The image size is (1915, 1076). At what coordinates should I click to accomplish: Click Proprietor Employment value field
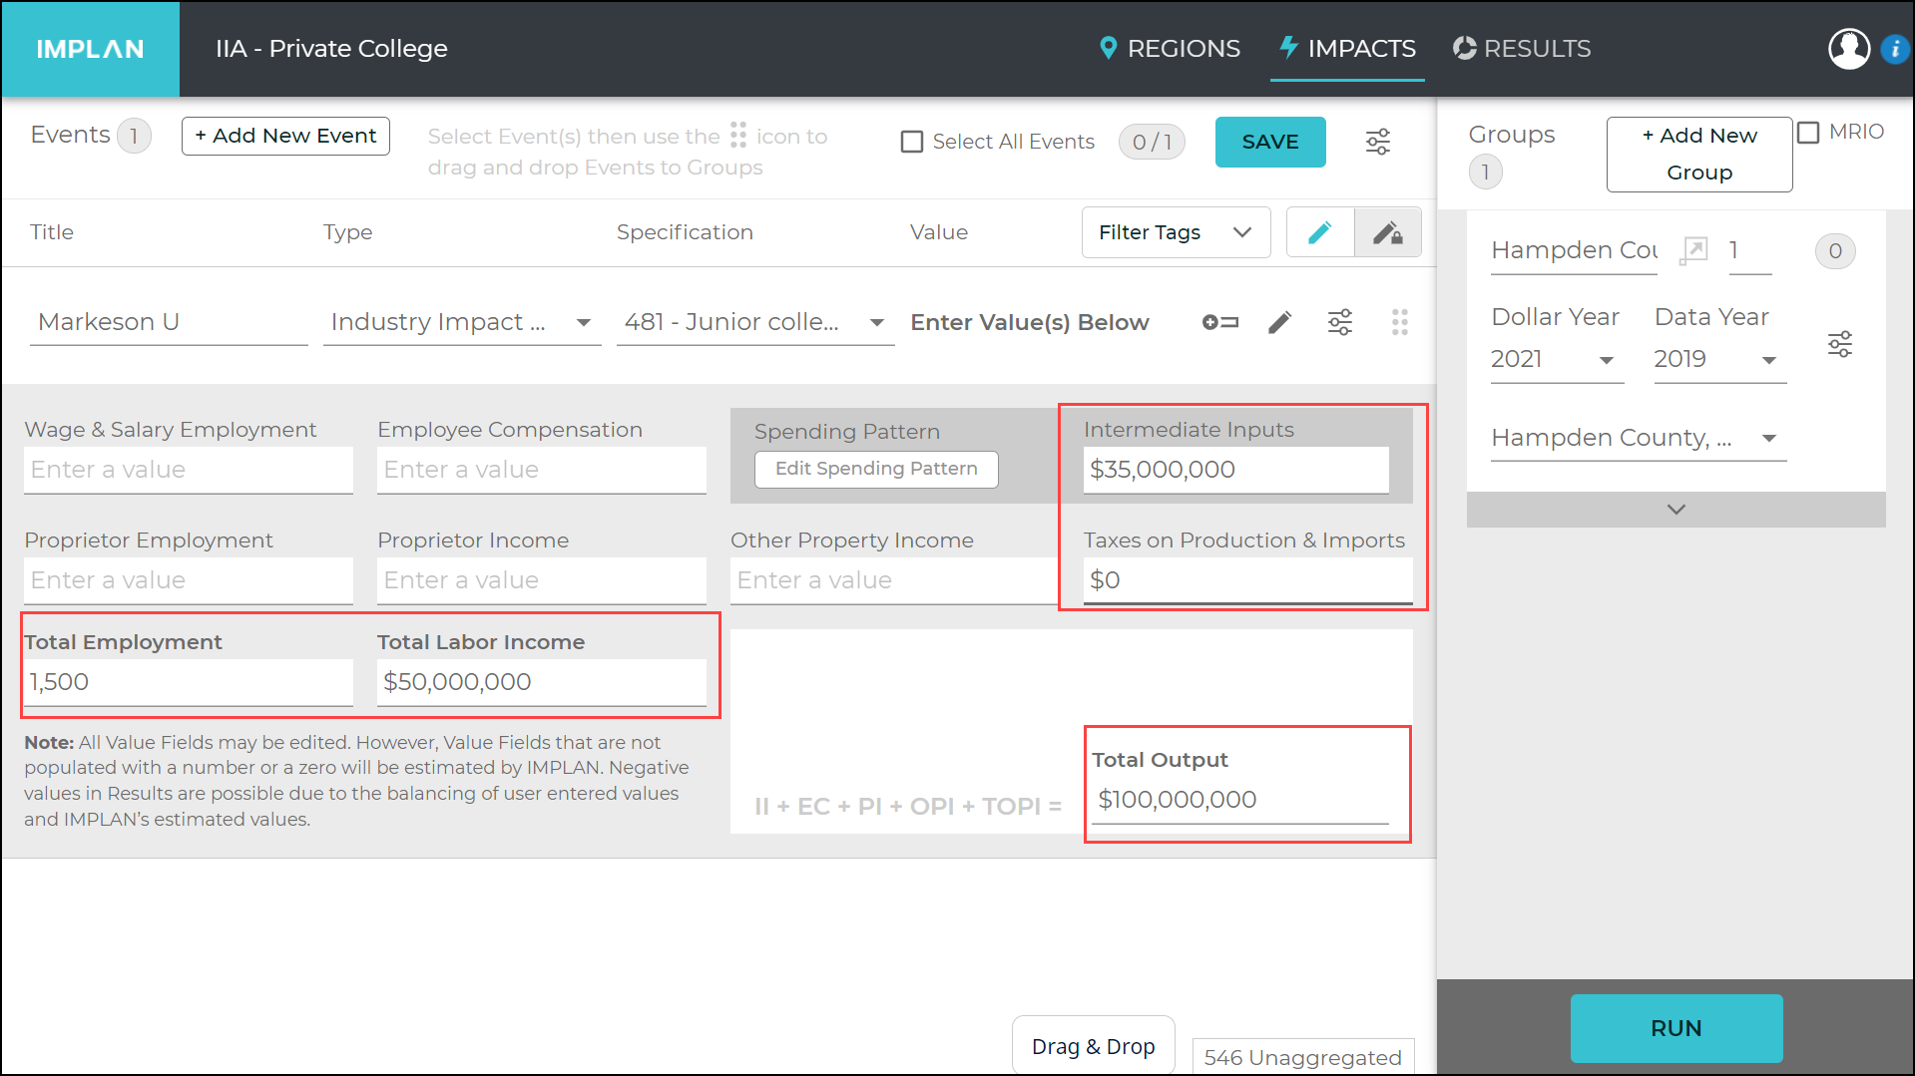[x=189, y=580]
